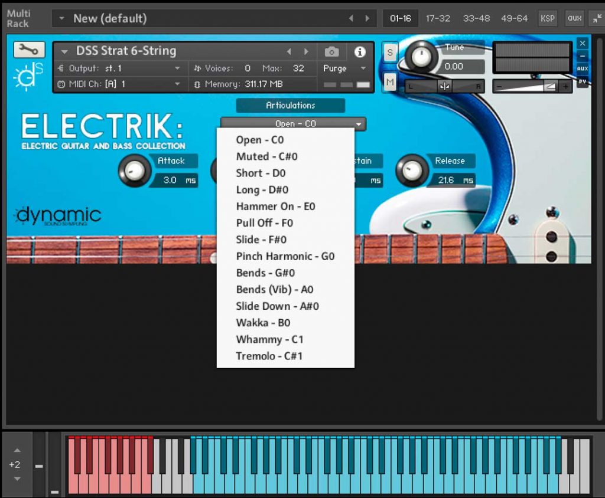Select Wakka - B0 articulation
Screen dimensions: 605x498
click(x=285, y=323)
